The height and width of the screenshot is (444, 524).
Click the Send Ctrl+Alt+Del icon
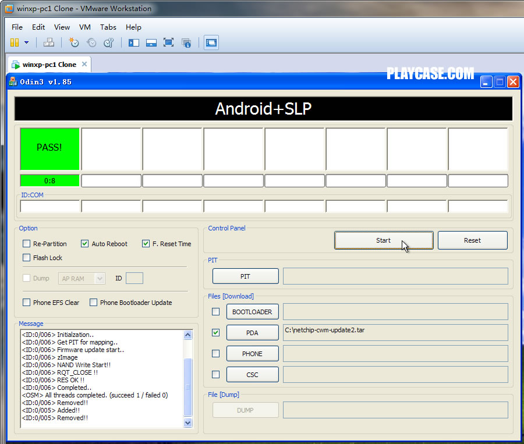tap(49, 42)
